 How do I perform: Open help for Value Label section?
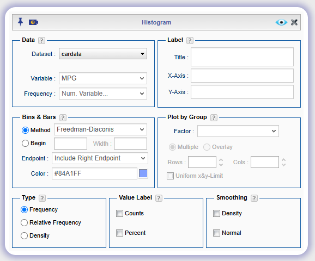pos(159,198)
